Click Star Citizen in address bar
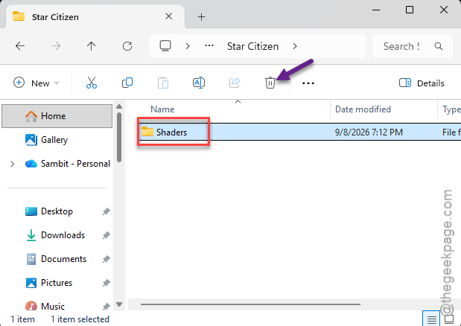 (x=253, y=46)
